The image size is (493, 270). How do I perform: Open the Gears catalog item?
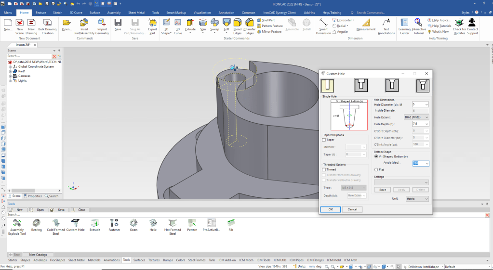[x=133, y=223]
